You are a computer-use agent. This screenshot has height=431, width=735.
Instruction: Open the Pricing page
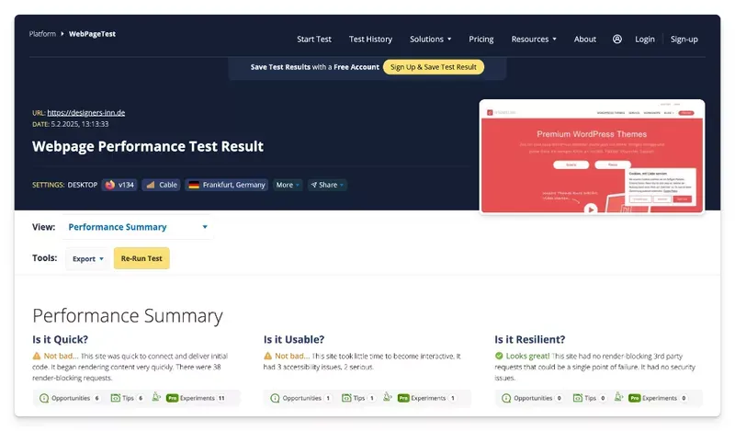pos(481,40)
